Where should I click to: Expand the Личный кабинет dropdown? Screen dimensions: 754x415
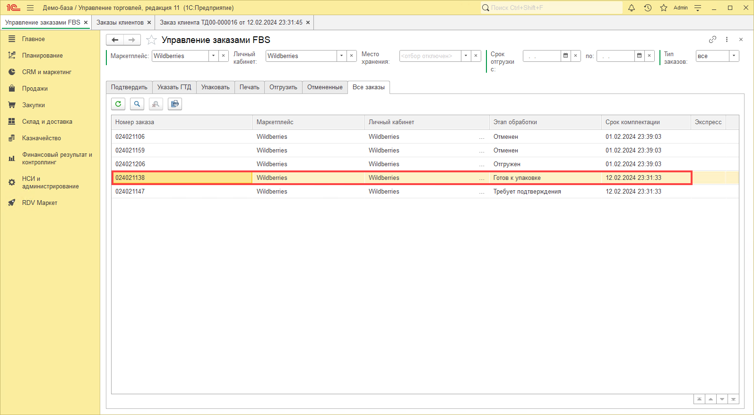click(341, 56)
